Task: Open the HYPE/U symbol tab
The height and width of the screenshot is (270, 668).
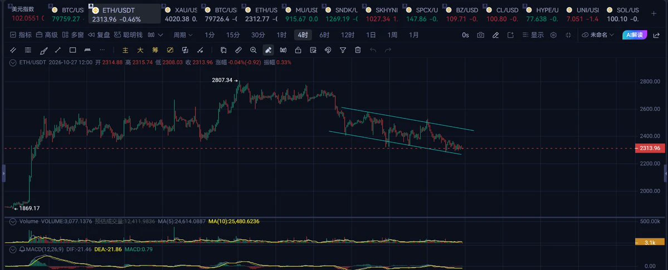Action: 542,13
